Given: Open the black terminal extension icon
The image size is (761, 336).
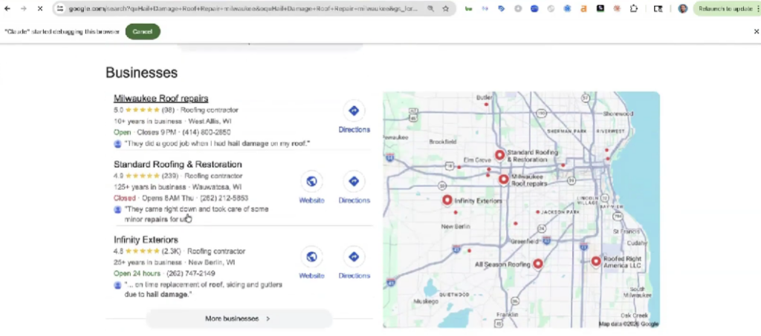Looking at the screenshot, I should pyautogui.click(x=600, y=9).
